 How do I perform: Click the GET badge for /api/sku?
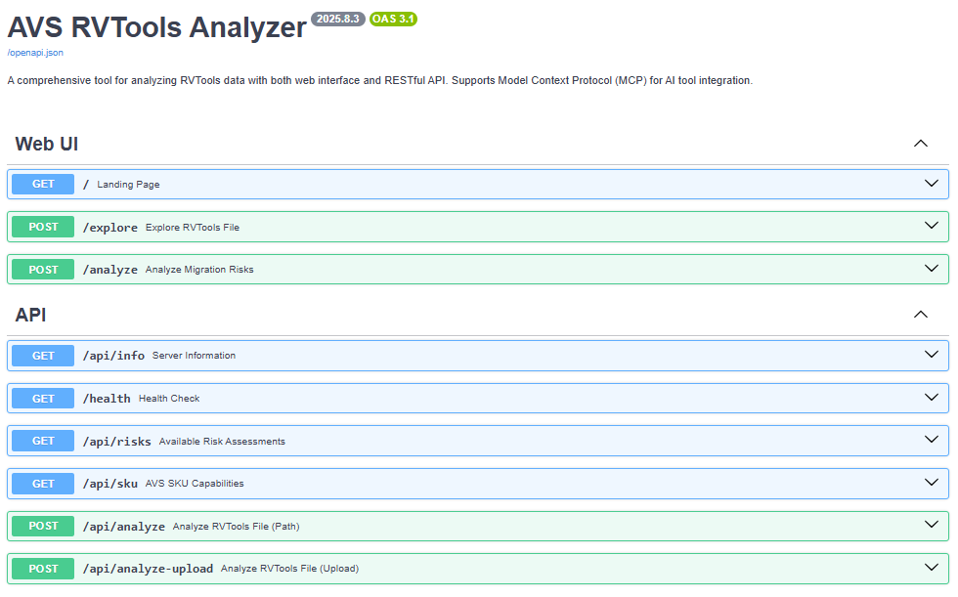click(43, 484)
